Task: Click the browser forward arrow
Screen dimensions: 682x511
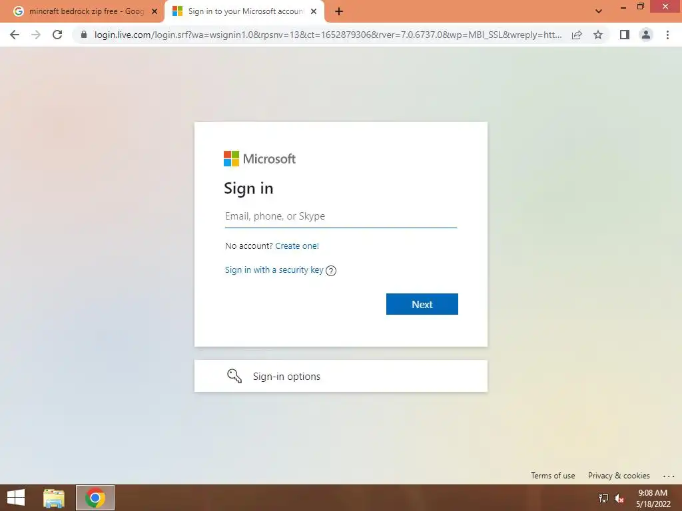Action: click(x=36, y=35)
